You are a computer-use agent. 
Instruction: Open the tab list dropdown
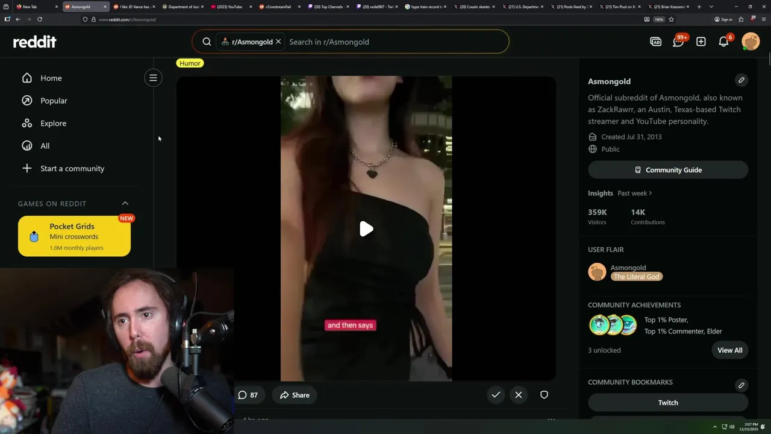(711, 7)
